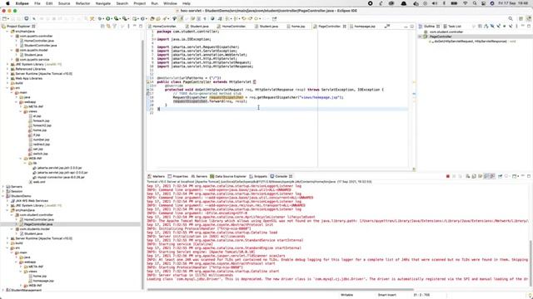Image resolution: width=533 pixels, height=299 pixels.
Task: Click the Debug bug icon in the toolbar
Action: tap(100, 18)
